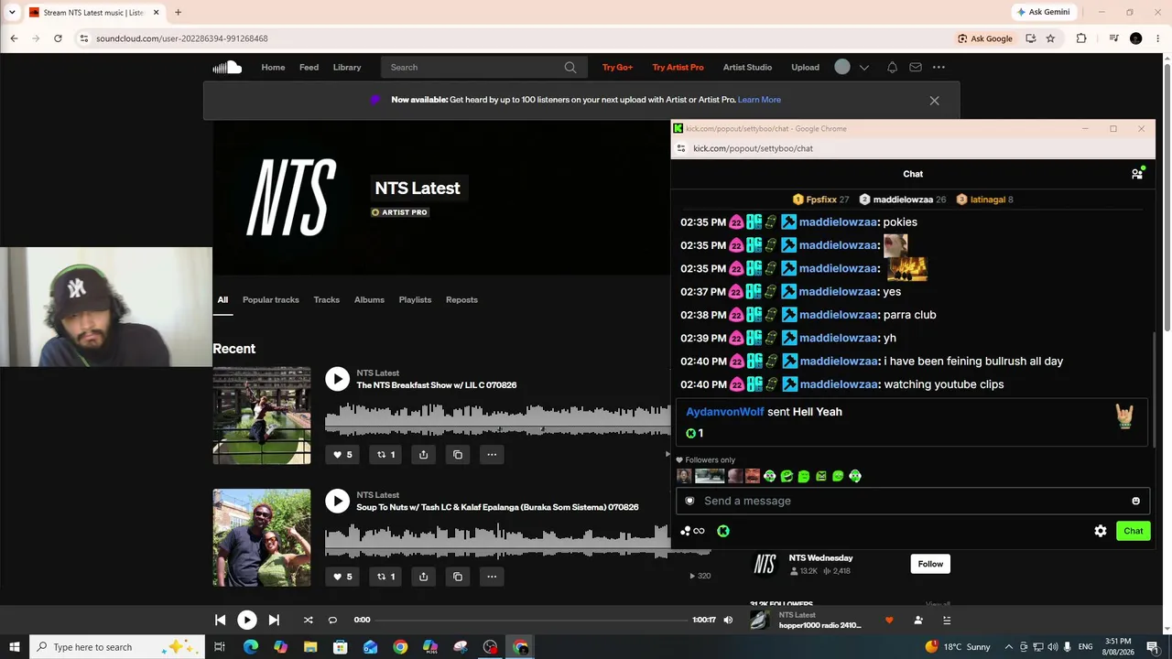This screenshot has height=659, width=1172.
Task: Like The NTS Breakfast Show track
Action: (x=342, y=454)
